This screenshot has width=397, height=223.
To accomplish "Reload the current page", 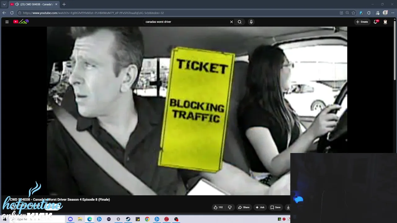I will (x=12, y=13).
